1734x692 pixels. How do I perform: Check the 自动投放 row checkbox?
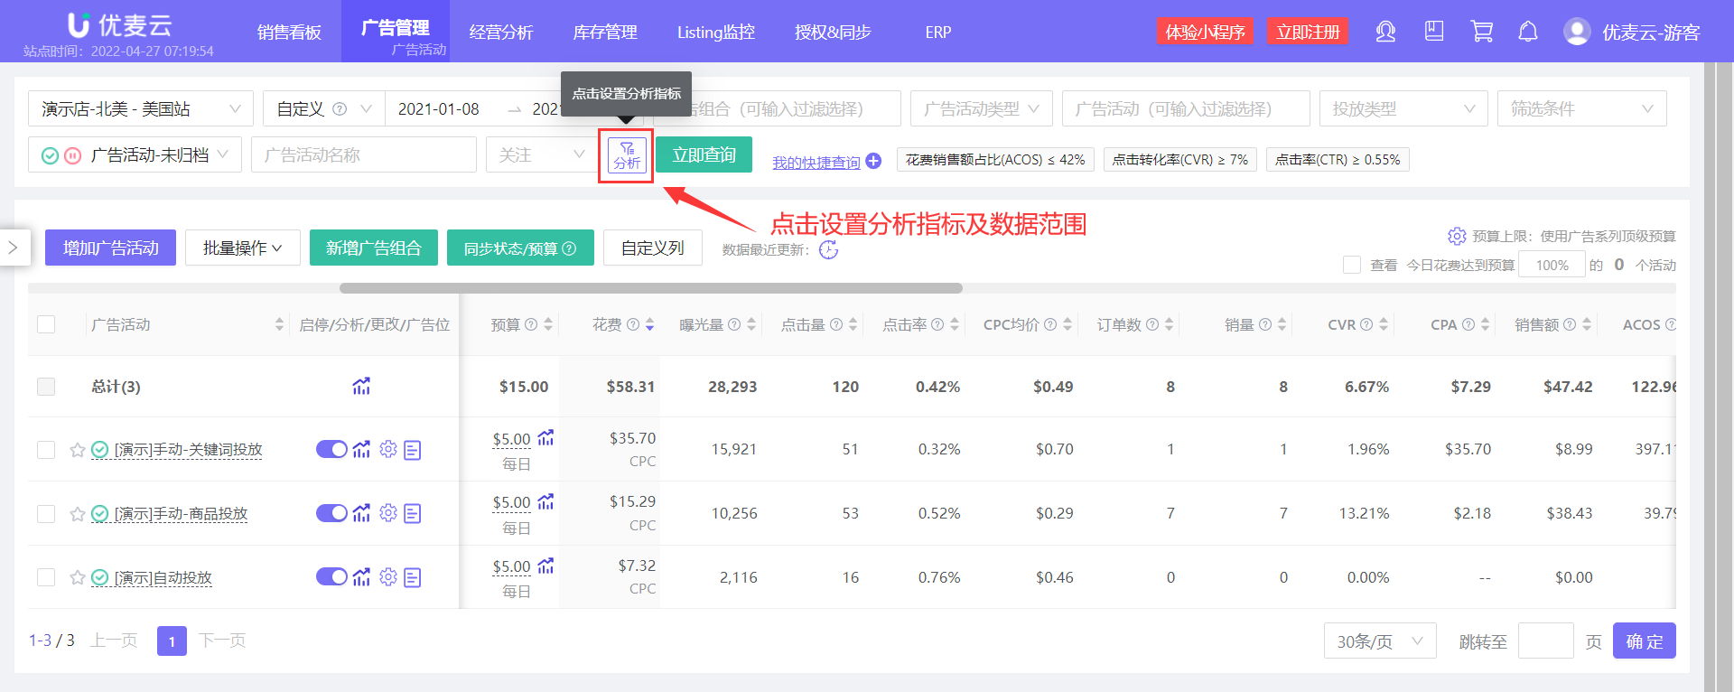pos(46,577)
